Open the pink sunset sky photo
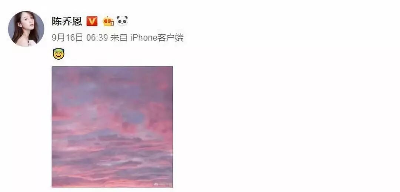This screenshot has height=192, width=400. pos(112,127)
